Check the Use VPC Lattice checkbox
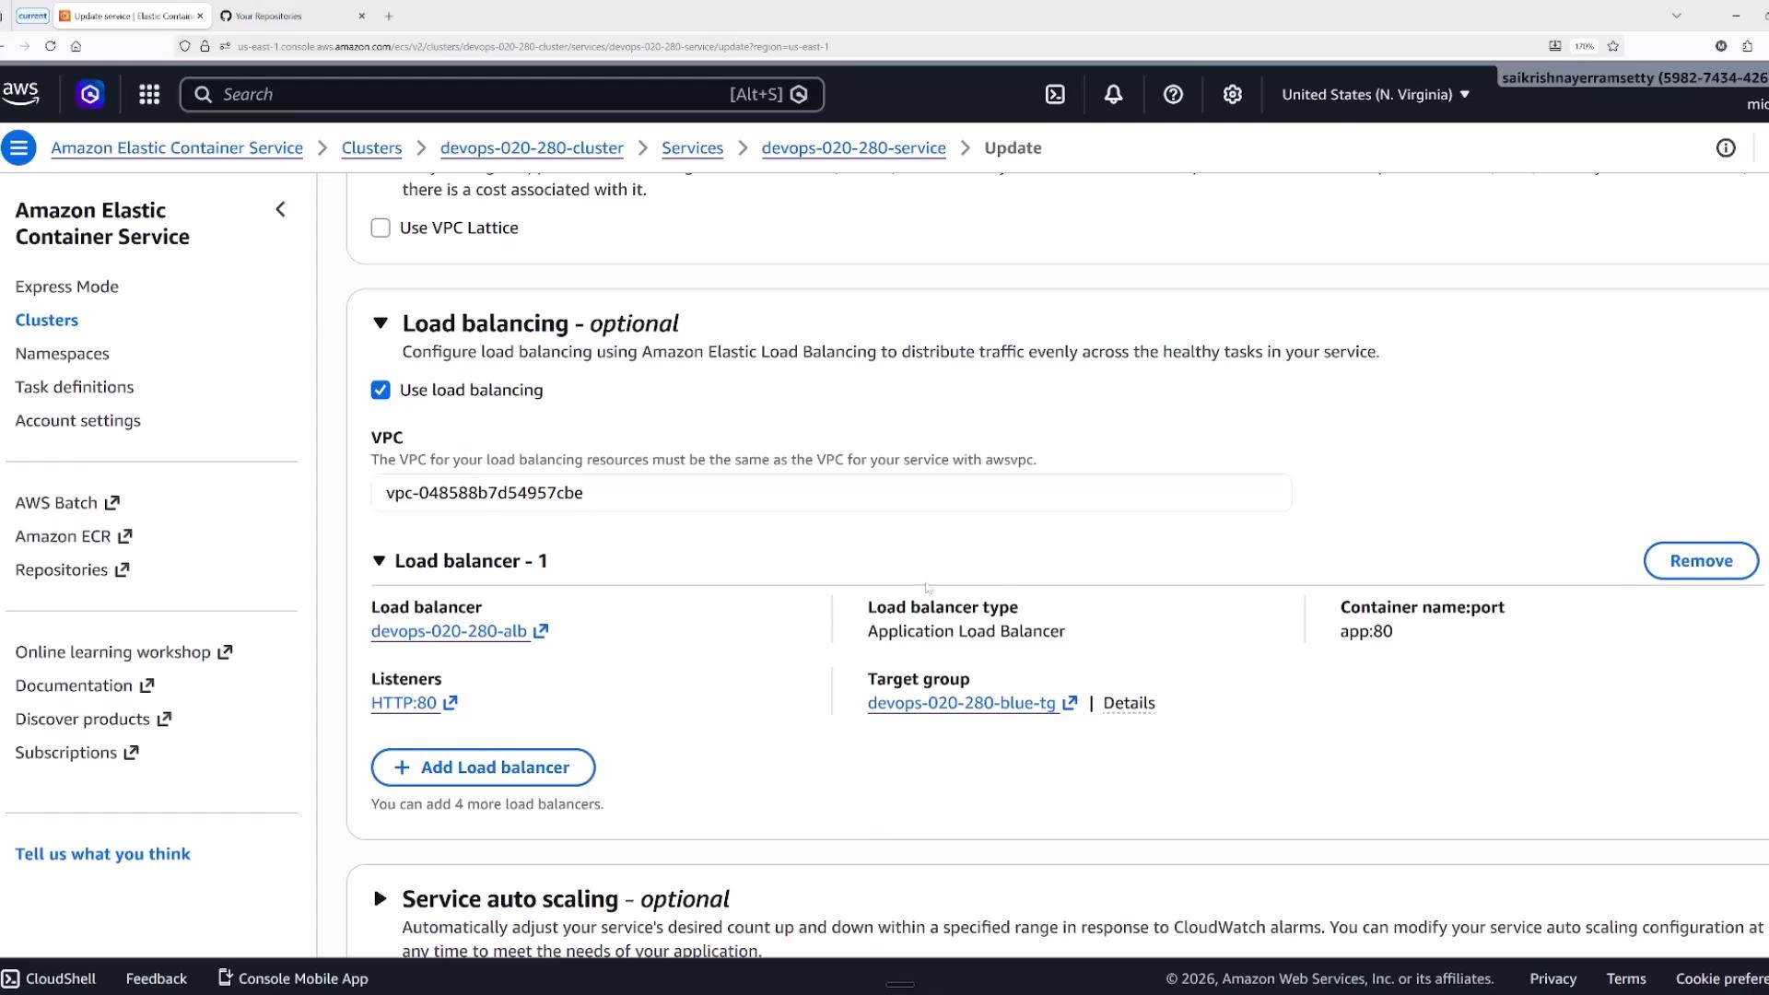This screenshot has width=1769, height=995. point(381,228)
